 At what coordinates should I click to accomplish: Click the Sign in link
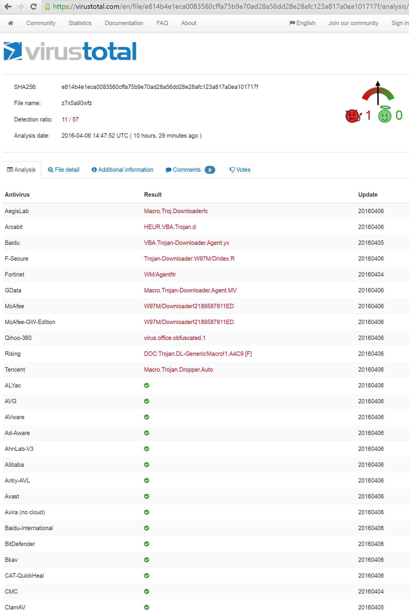coord(400,23)
